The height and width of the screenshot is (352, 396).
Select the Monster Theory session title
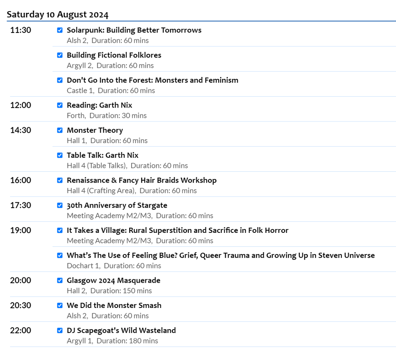[95, 130]
